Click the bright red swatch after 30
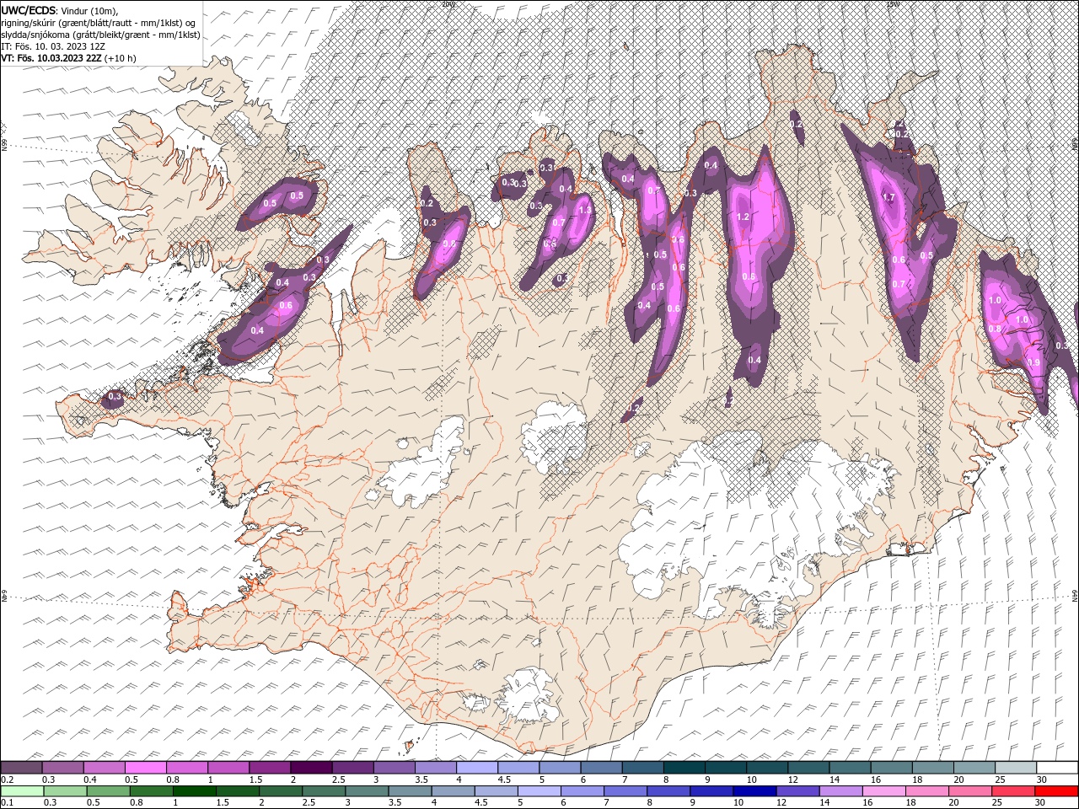 click(1056, 791)
